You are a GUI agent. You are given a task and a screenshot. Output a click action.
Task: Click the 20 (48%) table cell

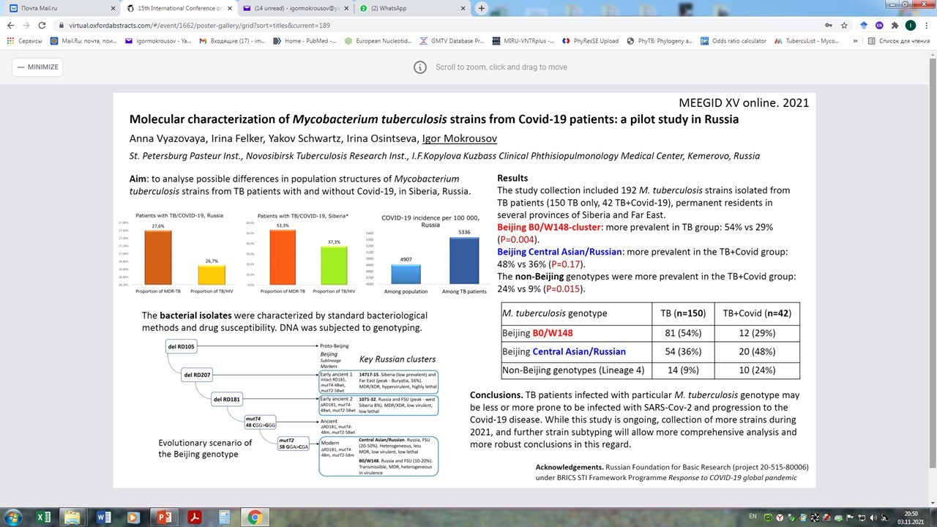[756, 351]
